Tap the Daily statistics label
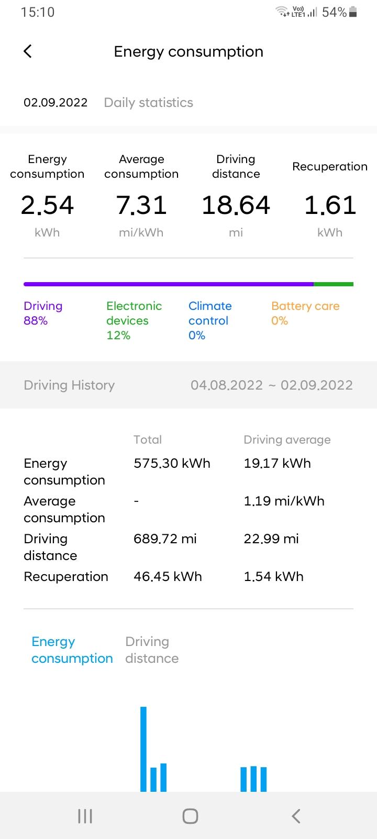This screenshot has height=839, width=377. (148, 103)
